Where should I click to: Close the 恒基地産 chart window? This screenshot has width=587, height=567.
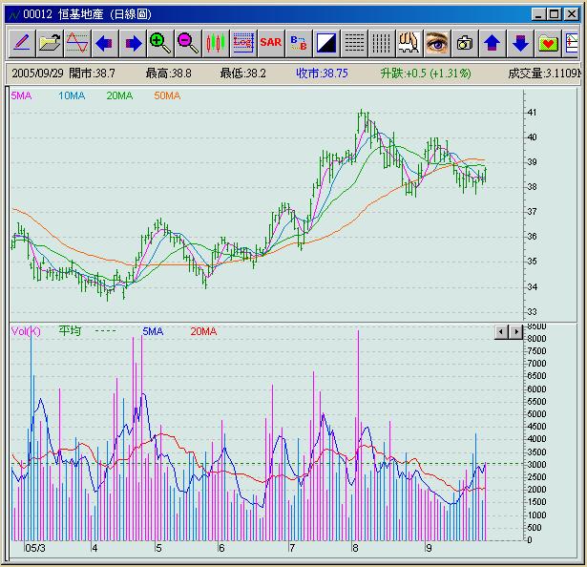tap(572, 14)
